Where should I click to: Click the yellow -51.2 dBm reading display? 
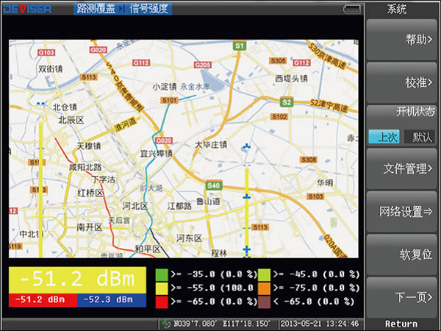pyautogui.click(x=76, y=280)
